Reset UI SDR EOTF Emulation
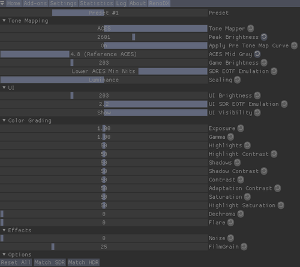Image resolution: width=300 pixels, height=267 pixels. [x=284, y=104]
